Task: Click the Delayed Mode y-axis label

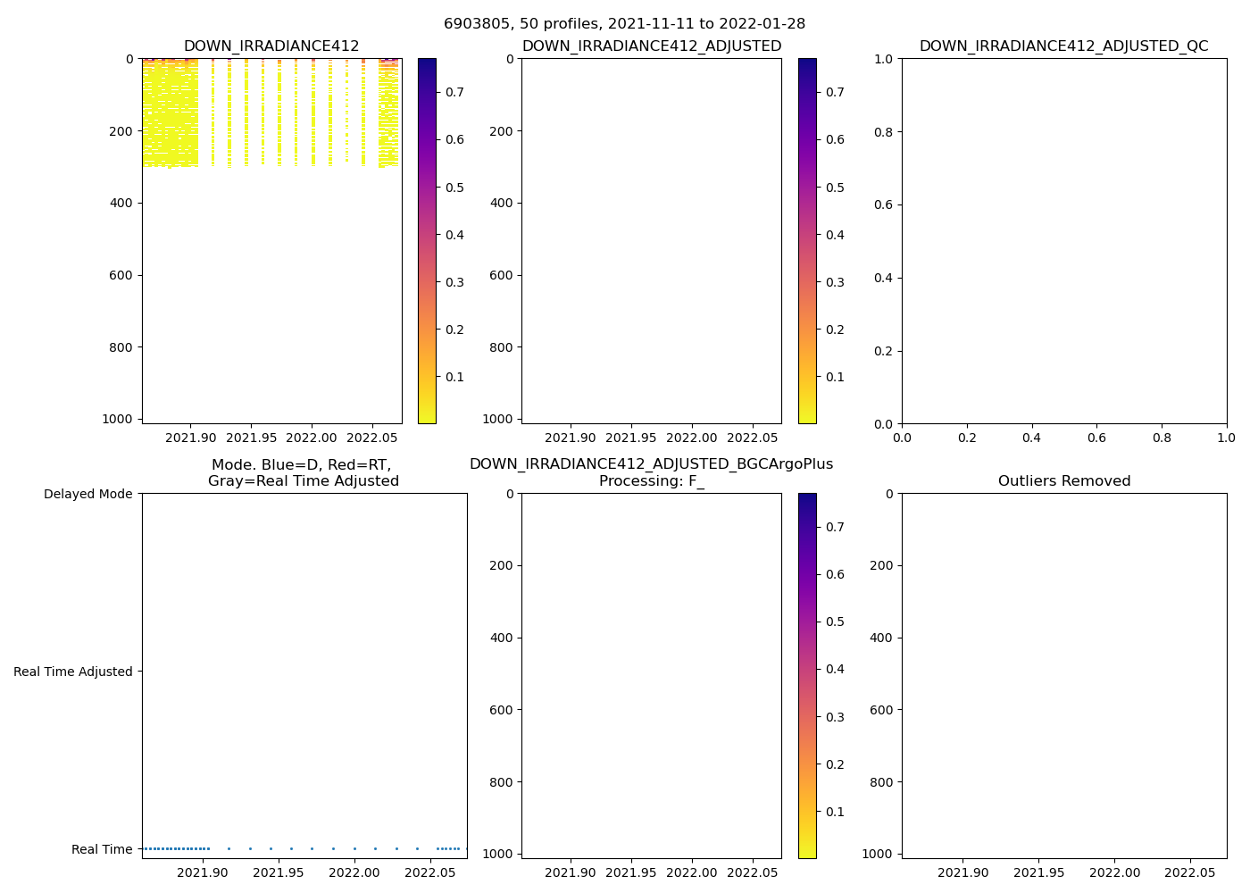Action: [x=87, y=494]
